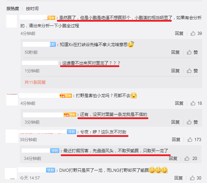Click the 铁粉 badge on the top comment

[x=51, y=18]
